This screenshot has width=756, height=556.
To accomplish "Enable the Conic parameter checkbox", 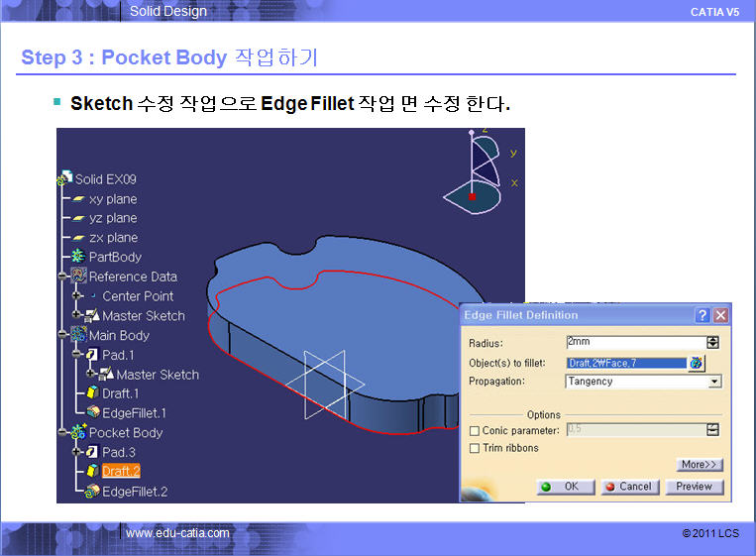I will pyautogui.click(x=475, y=430).
